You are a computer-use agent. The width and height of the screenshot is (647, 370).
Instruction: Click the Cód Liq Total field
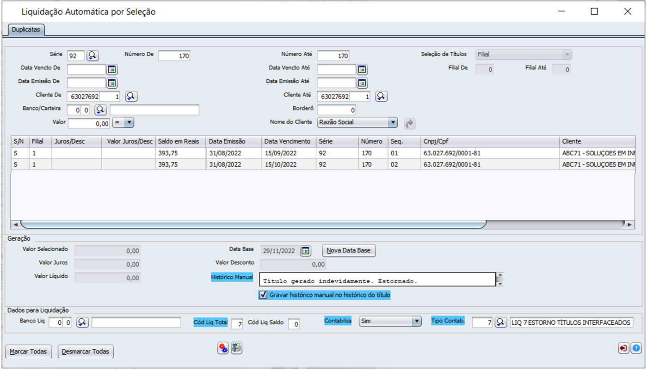click(237, 324)
